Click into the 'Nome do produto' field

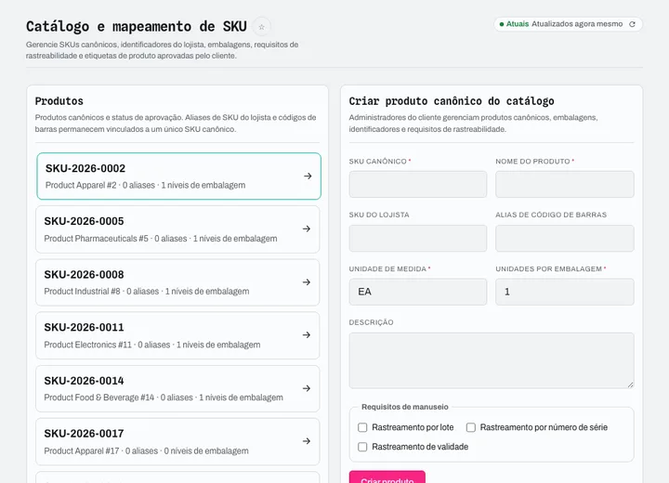(x=565, y=184)
